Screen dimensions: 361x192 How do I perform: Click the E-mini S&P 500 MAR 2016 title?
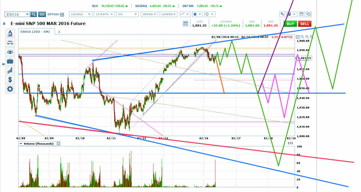pos(48,24)
